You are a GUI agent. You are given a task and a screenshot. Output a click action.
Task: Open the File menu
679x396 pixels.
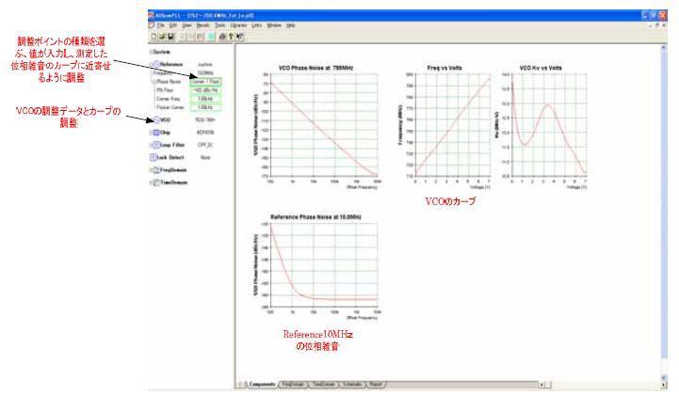[x=160, y=24]
